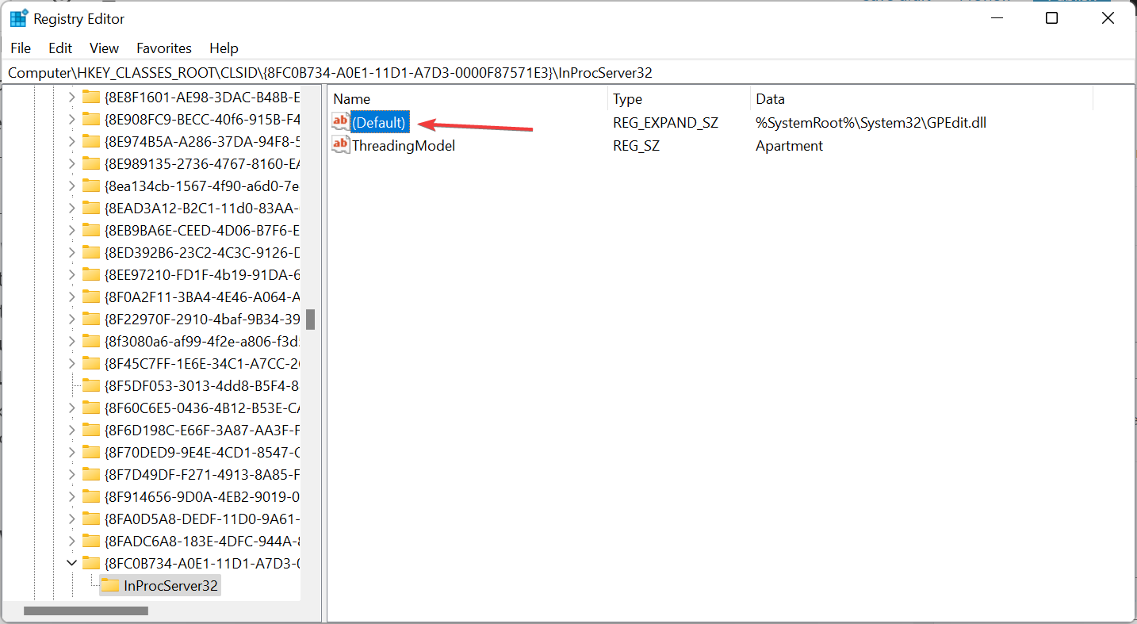Click the Apartment data cell
1137x624 pixels.
pos(789,146)
